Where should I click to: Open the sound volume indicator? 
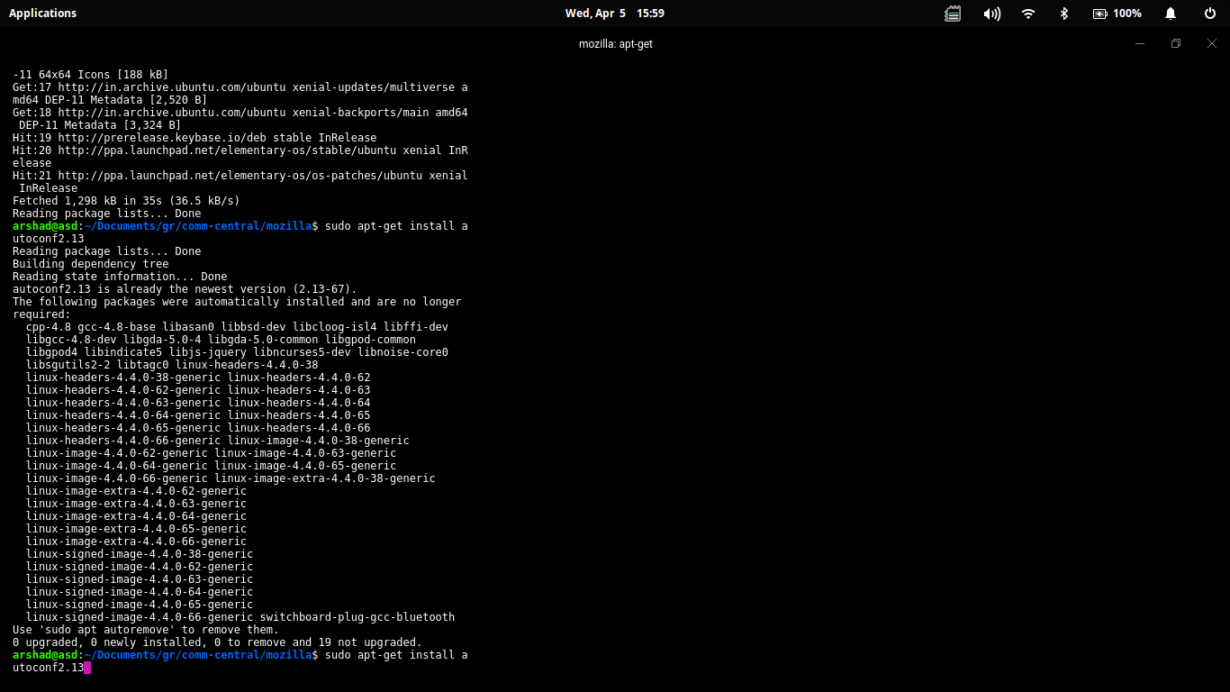[x=991, y=14]
